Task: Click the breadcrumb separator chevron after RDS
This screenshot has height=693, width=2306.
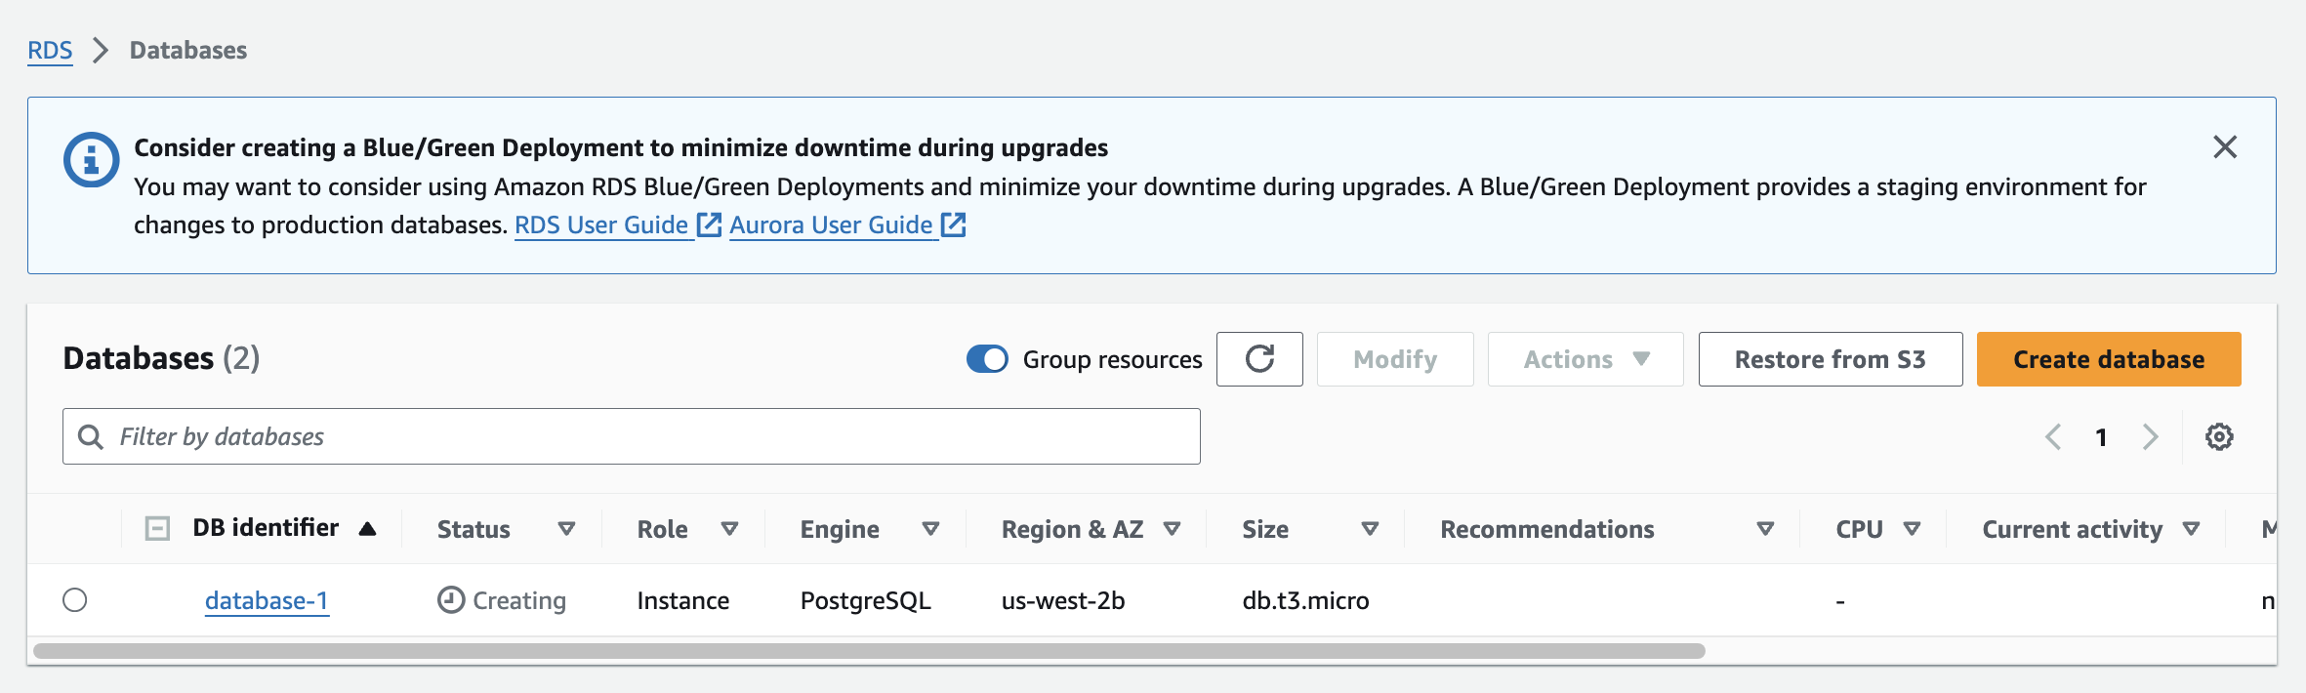Action: coord(101,50)
